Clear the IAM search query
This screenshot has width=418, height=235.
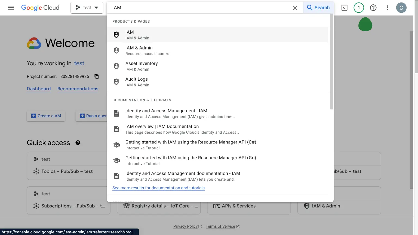[295, 8]
